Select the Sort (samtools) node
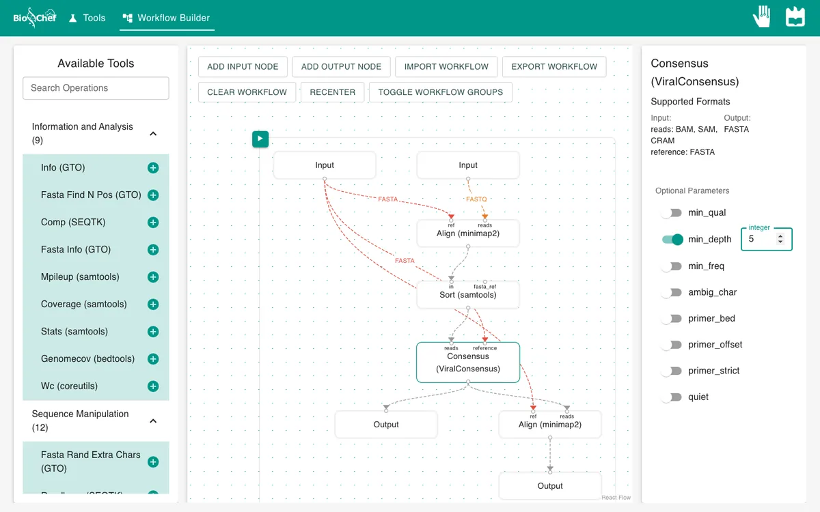Image resolution: width=820 pixels, height=512 pixels. tap(468, 295)
